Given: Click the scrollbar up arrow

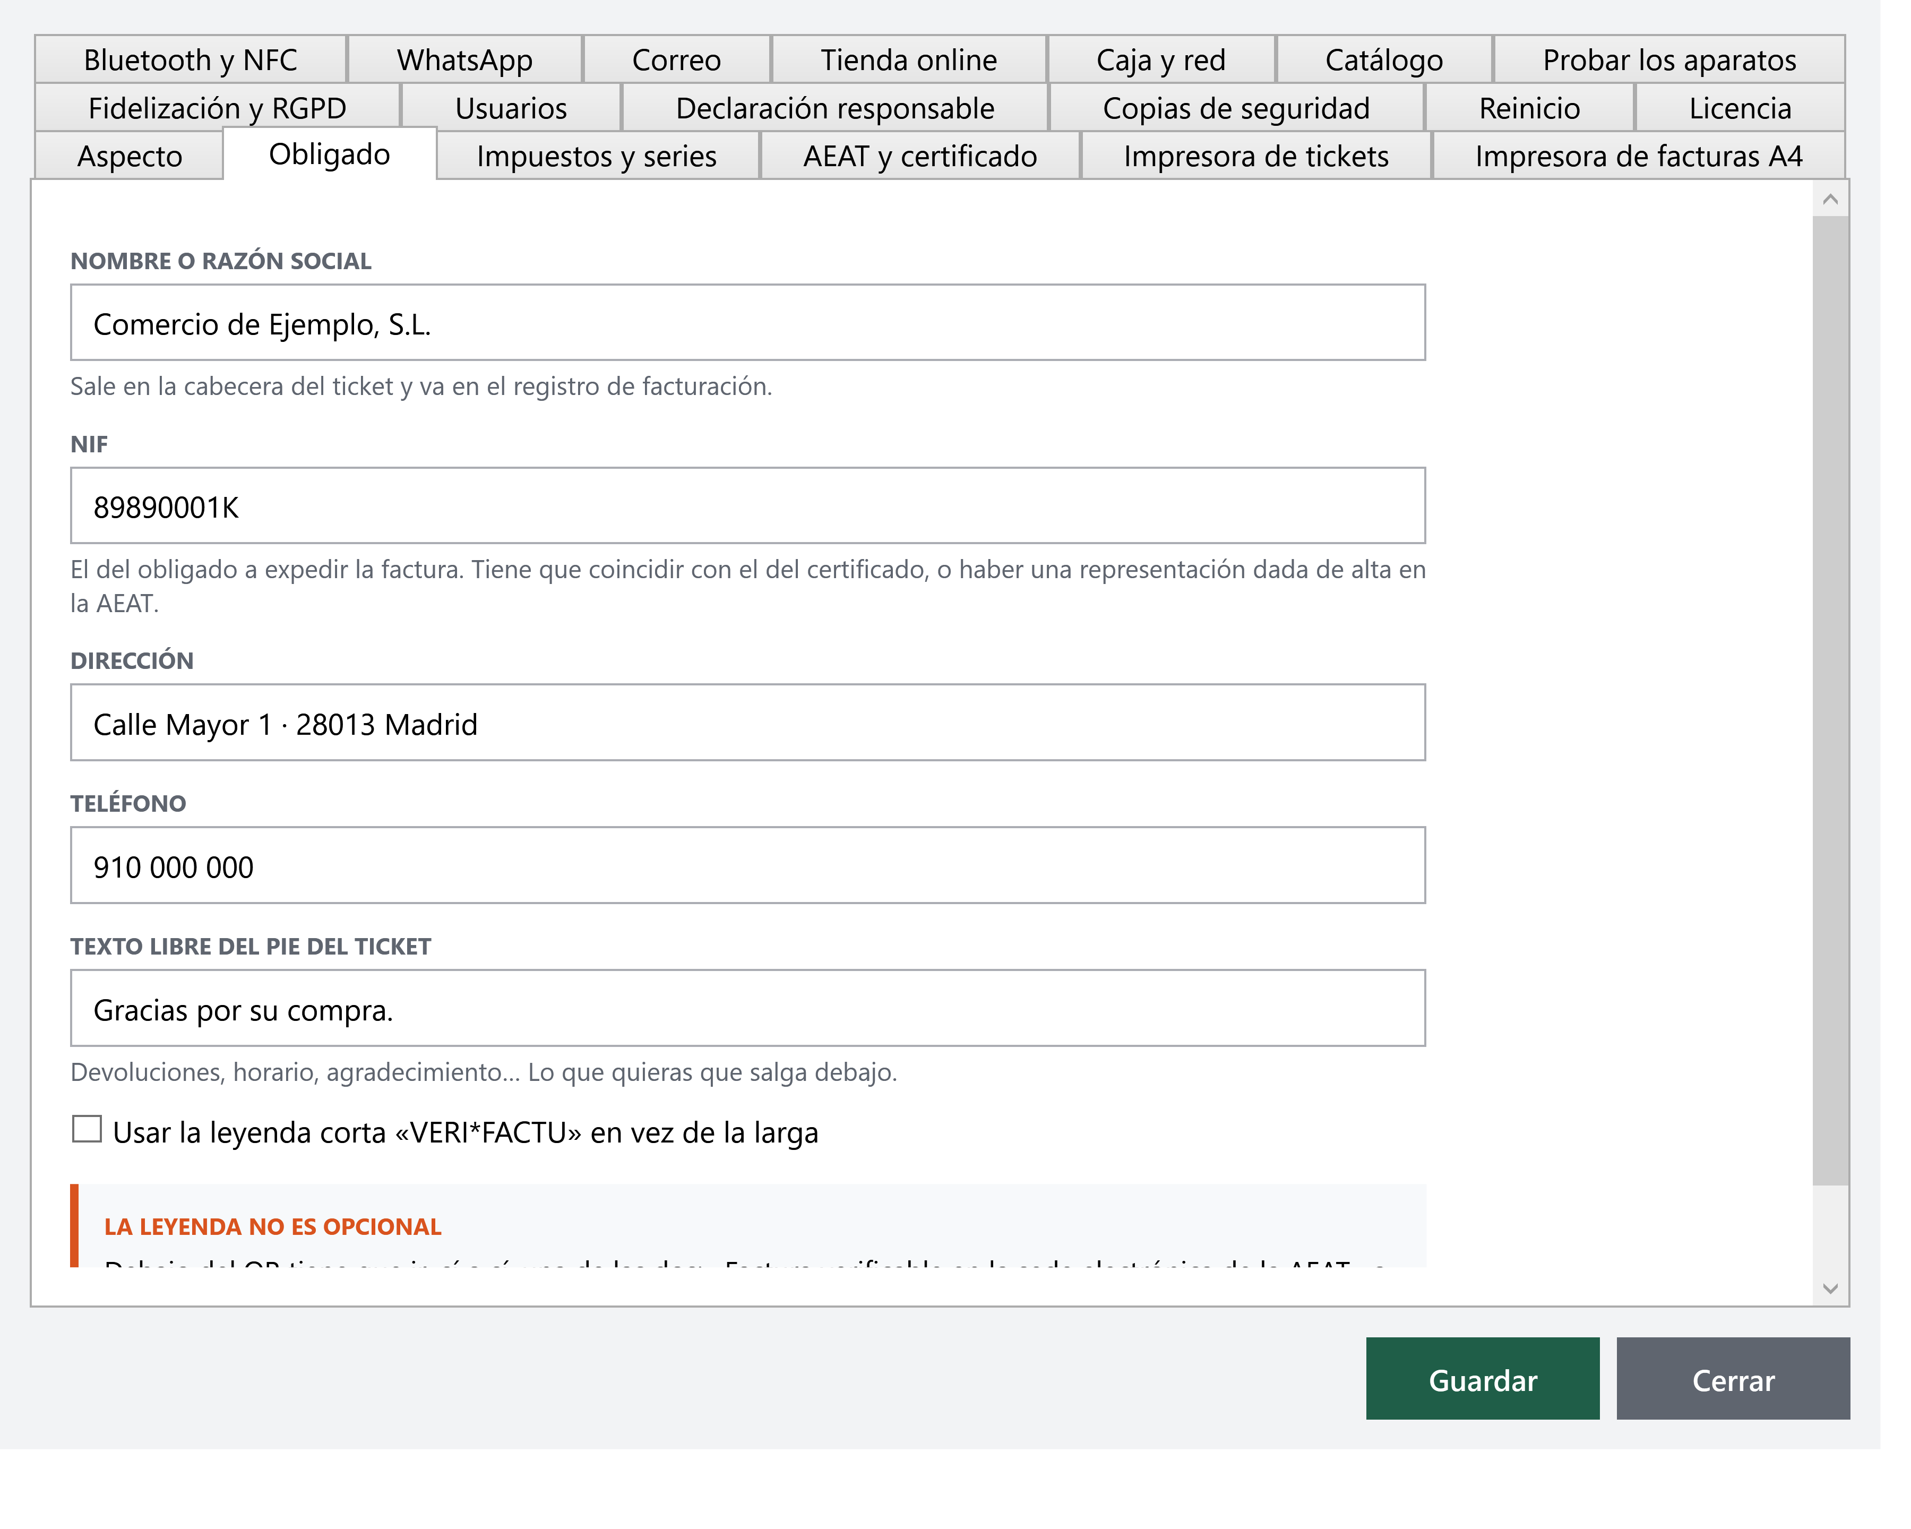Looking at the screenshot, I should coord(1830,200).
